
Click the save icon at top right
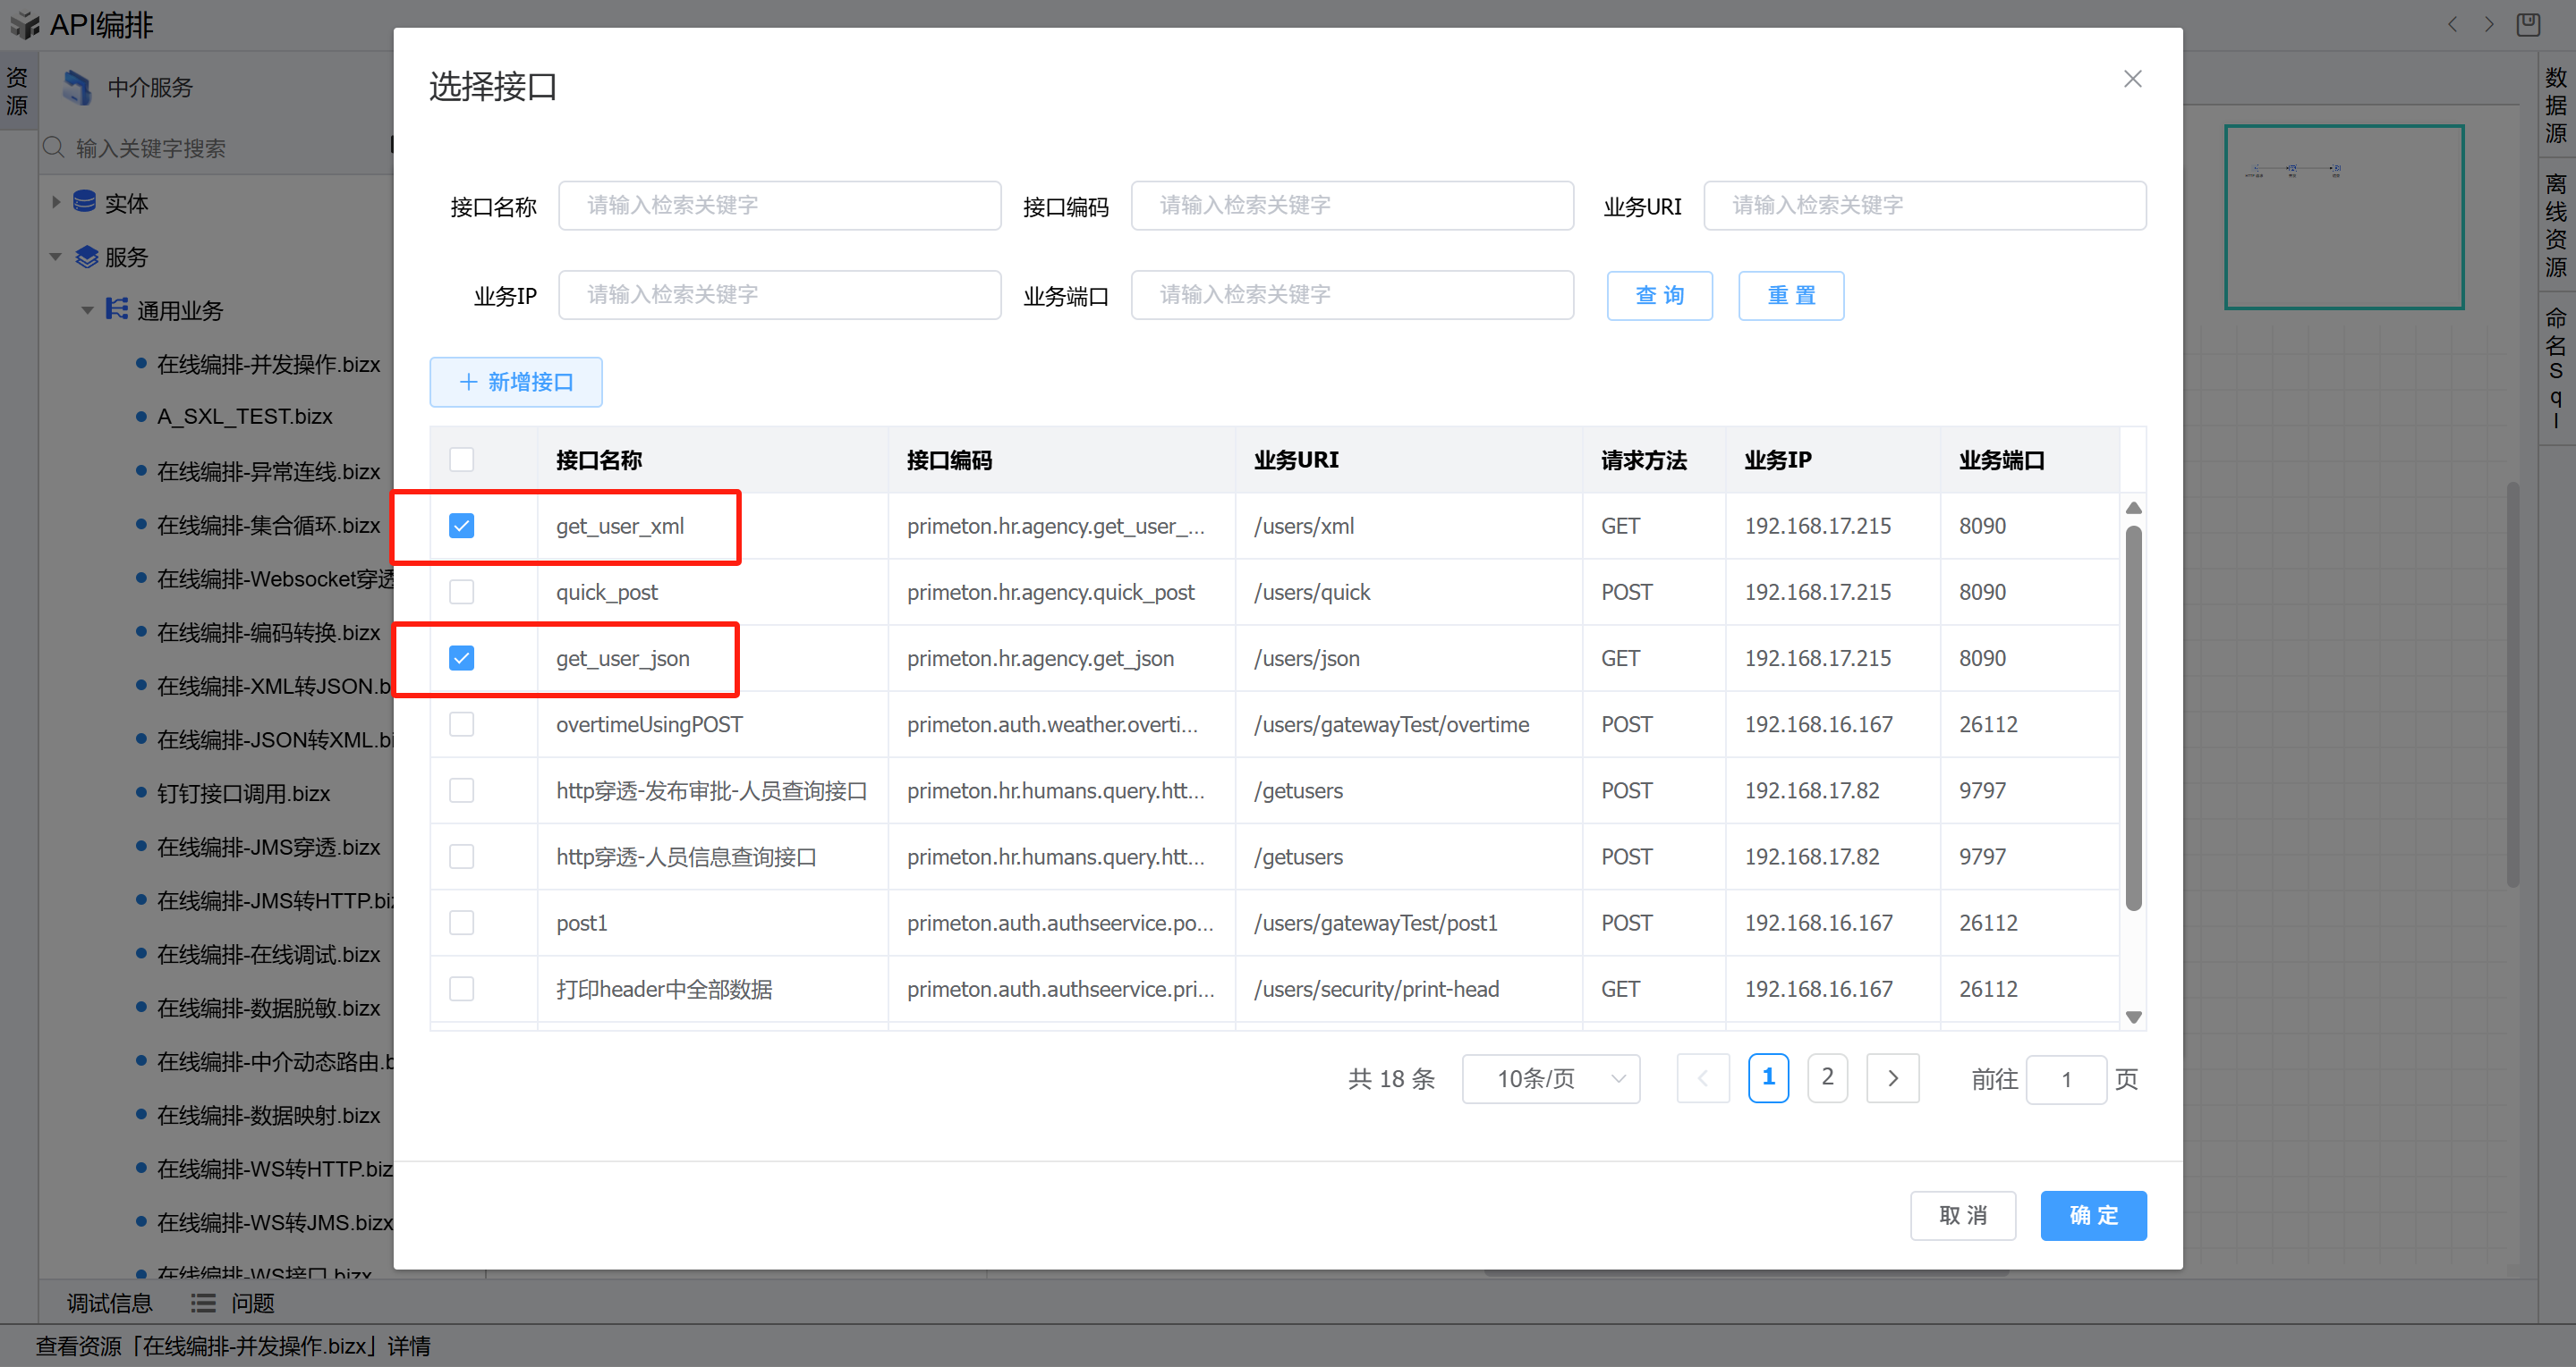click(x=2528, y=24)
